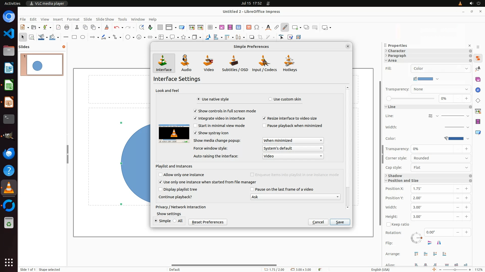Open the Continue playback dropdown
Screen dimensions: 485x272
[x=295, y=197]
